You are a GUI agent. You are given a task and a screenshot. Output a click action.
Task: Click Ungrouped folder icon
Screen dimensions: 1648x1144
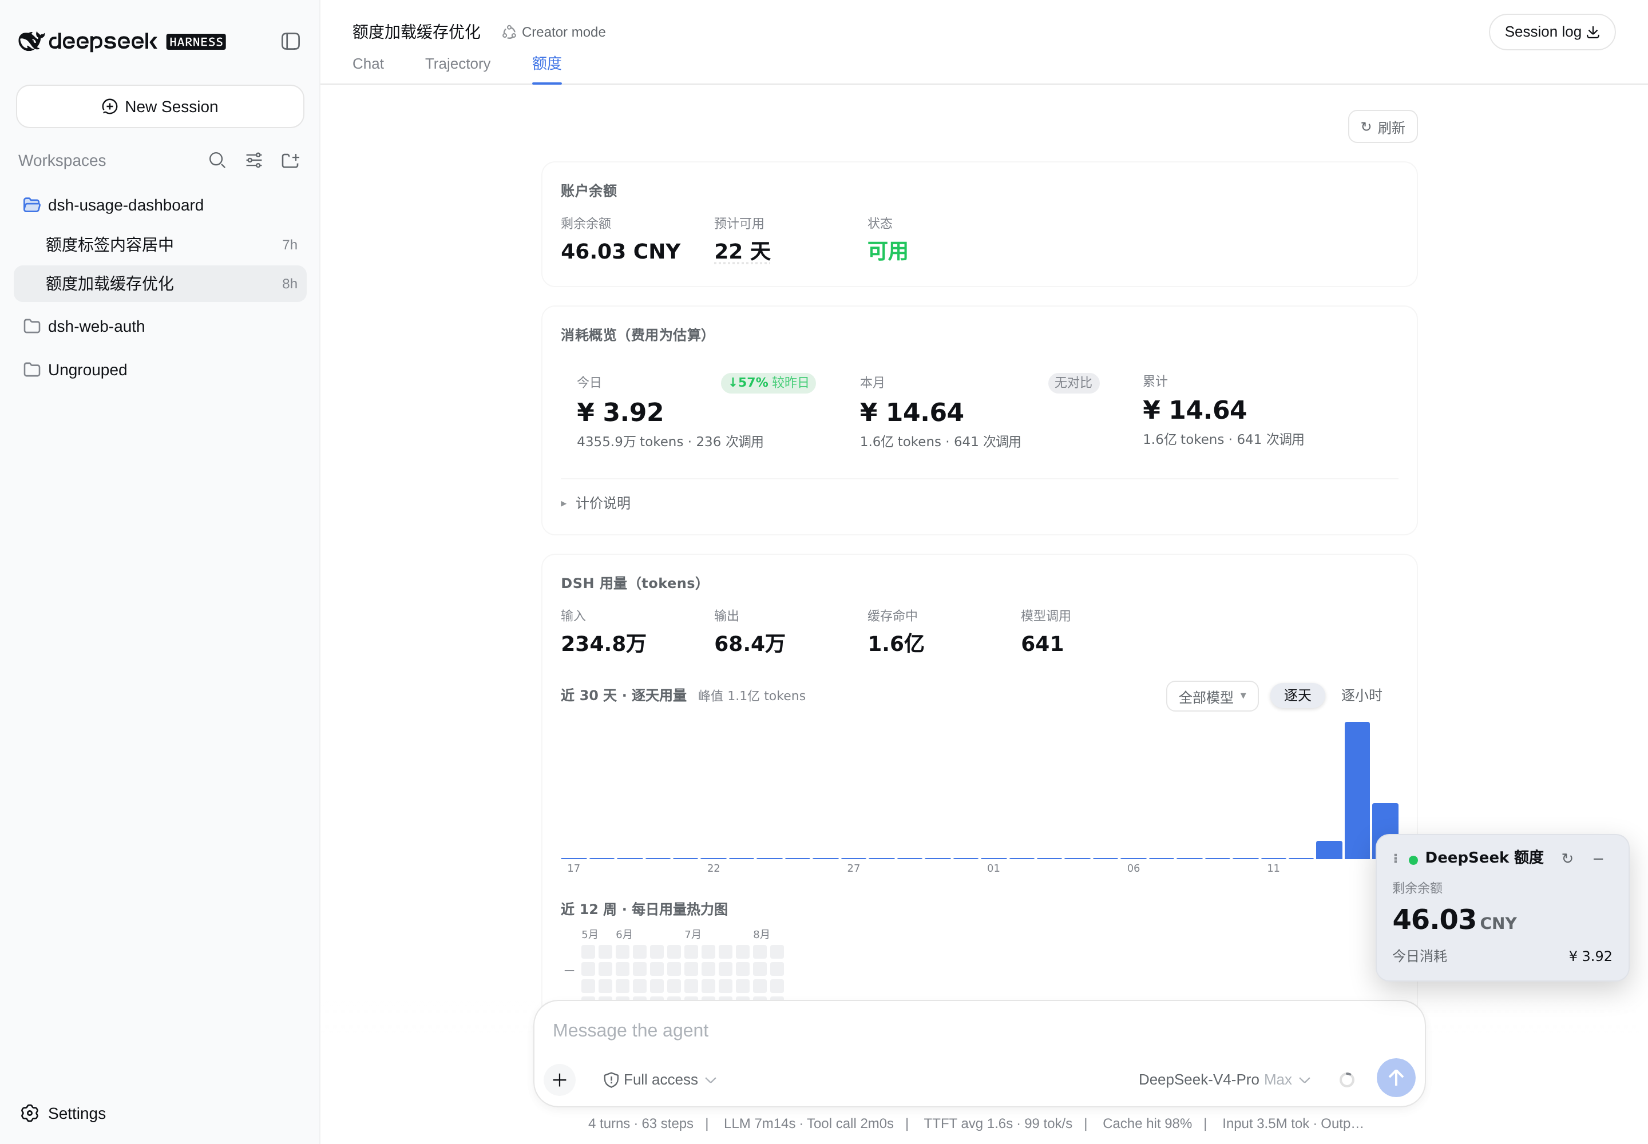click(31, 370)
